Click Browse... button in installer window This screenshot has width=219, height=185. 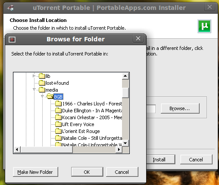[180, 108]
